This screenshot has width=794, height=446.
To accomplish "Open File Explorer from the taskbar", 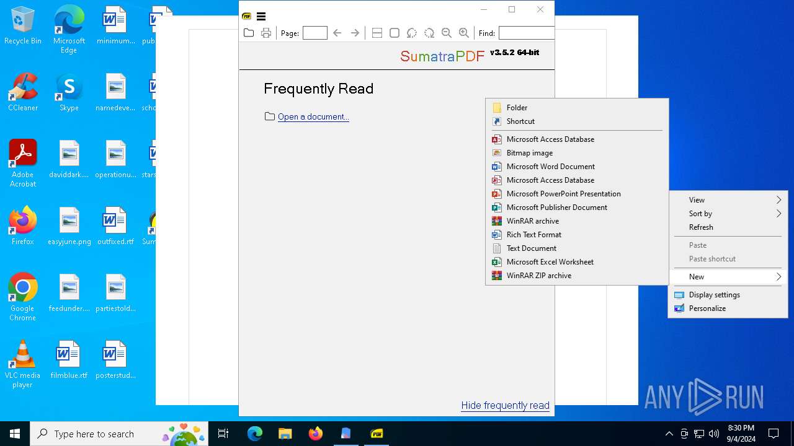I will pos(285,434).
